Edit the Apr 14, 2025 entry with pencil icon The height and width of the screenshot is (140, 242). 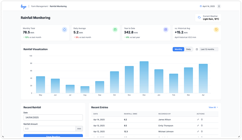click(198, 119)
